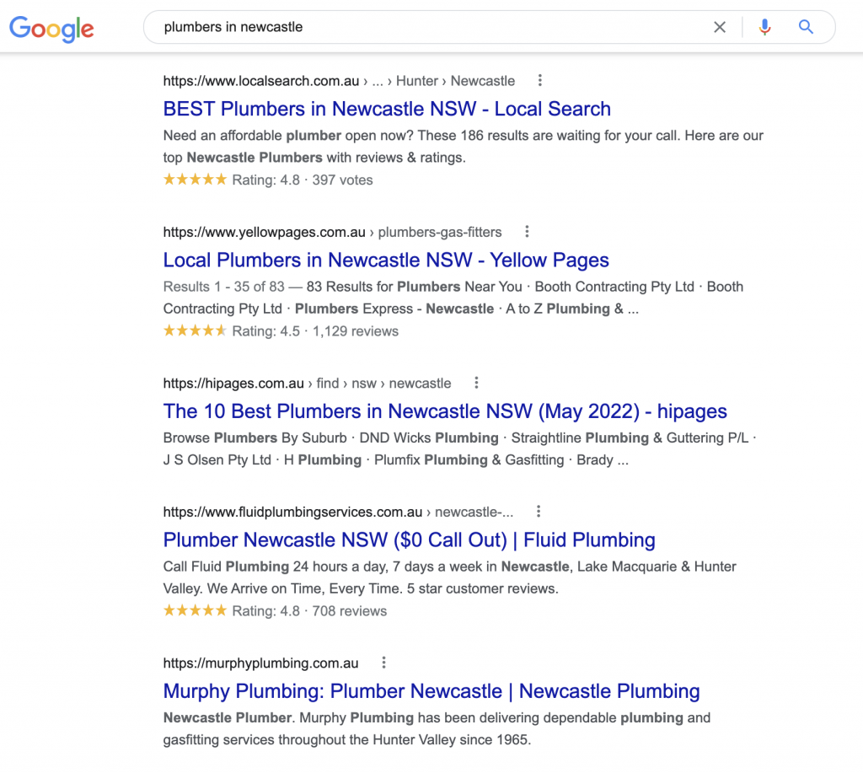The height and width of the screenshot is (773, 863).
Task: Click the star rating icons under Yellow Pages result
Action: pyautogui.click(x=195, y=330)
